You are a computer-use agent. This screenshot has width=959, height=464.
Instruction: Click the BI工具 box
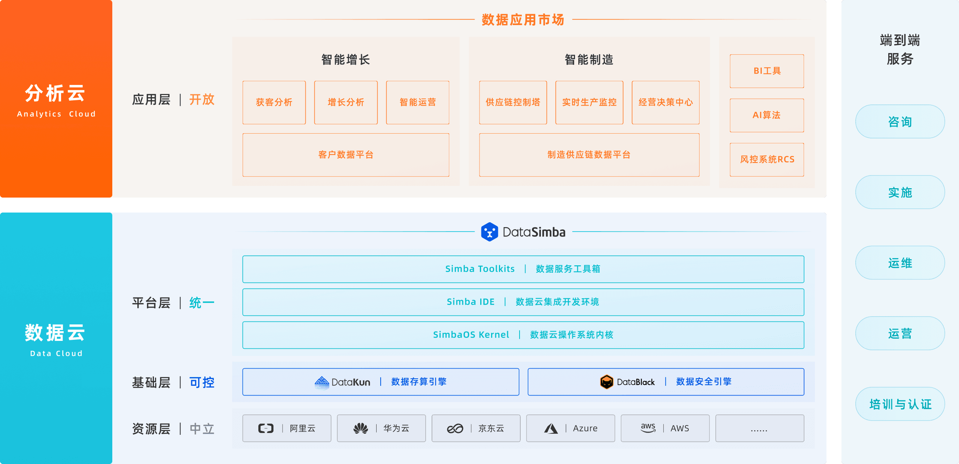767,71
